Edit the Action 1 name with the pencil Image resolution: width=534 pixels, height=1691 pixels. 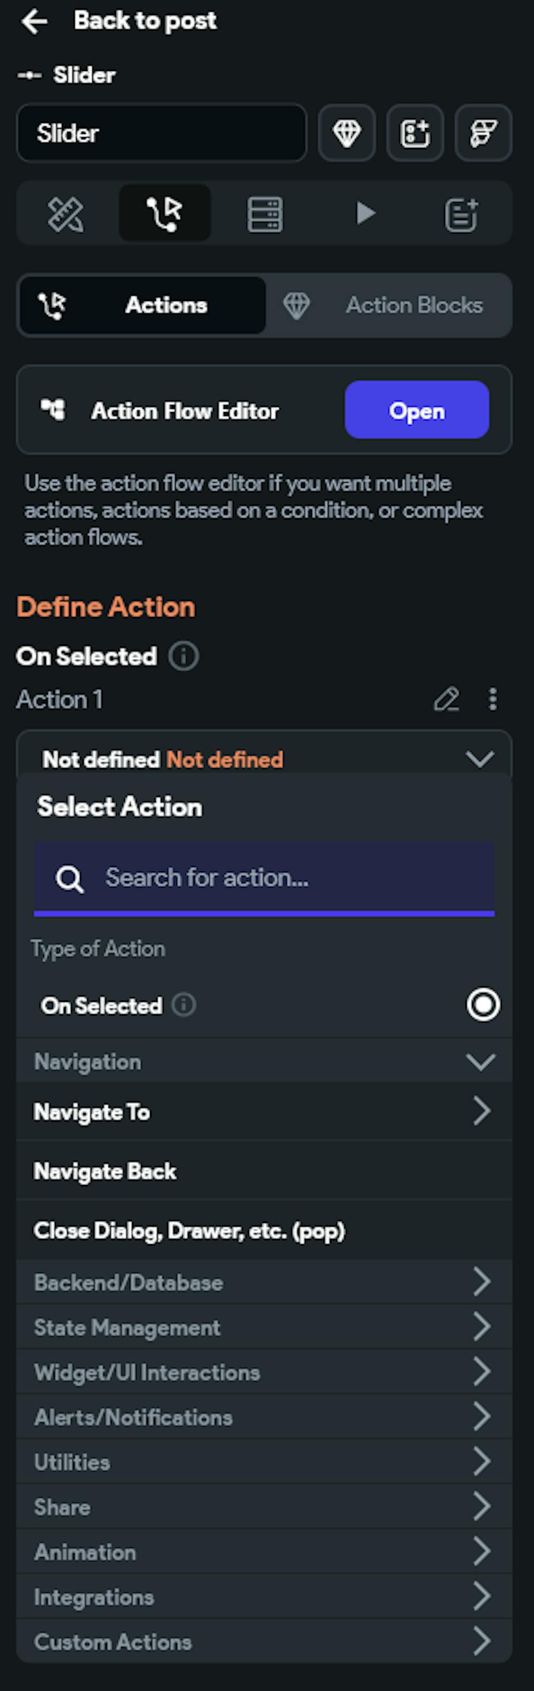[x=446, y=699]
